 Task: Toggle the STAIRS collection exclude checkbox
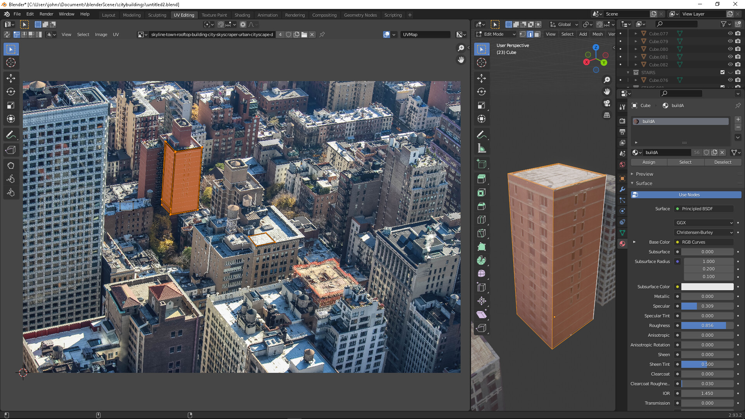[722, 73]
